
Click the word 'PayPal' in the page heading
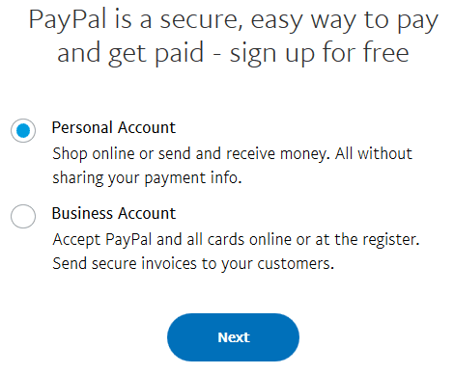pos(68,20)
